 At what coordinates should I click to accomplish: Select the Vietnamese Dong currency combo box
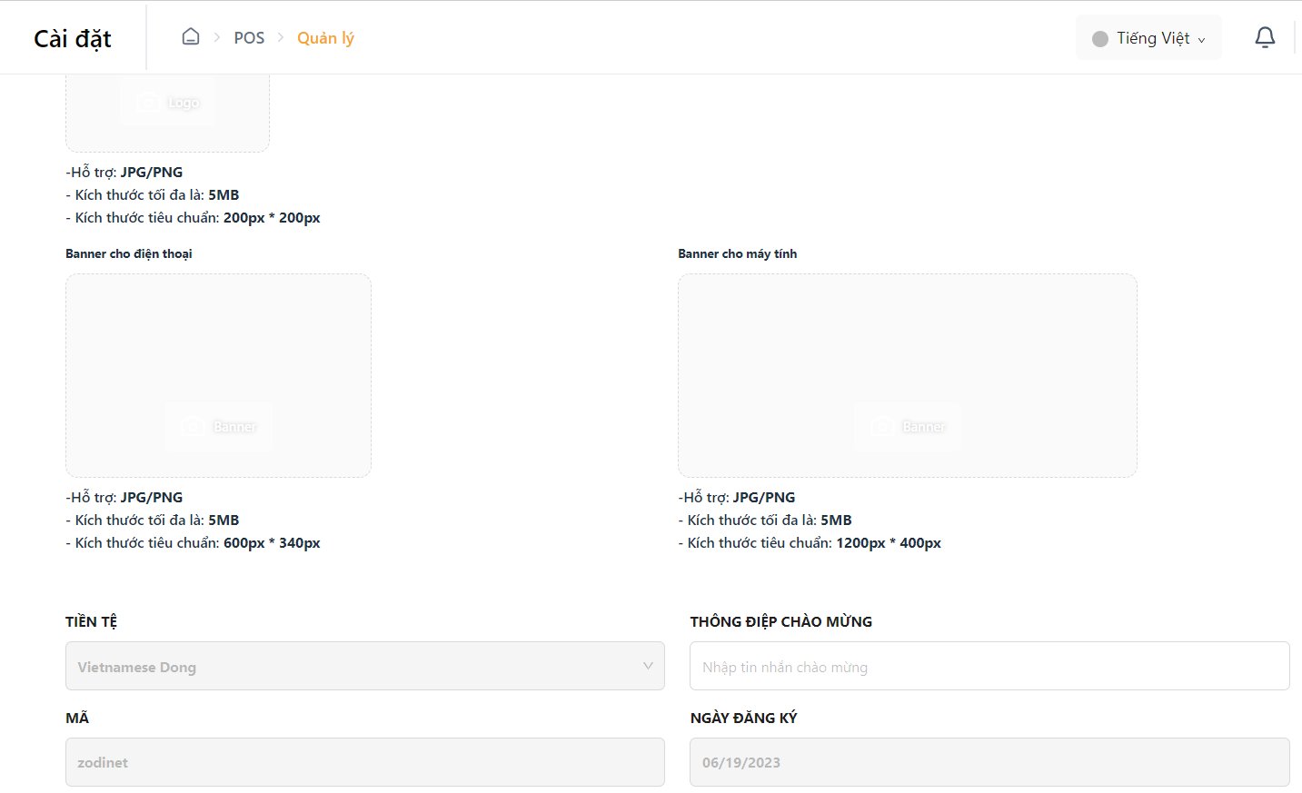(x=365, y=666)
